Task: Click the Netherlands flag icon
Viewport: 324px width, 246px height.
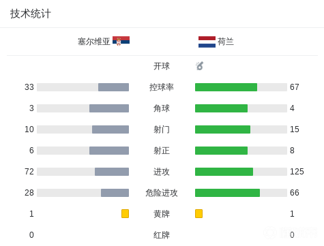Action: (207, 42)
